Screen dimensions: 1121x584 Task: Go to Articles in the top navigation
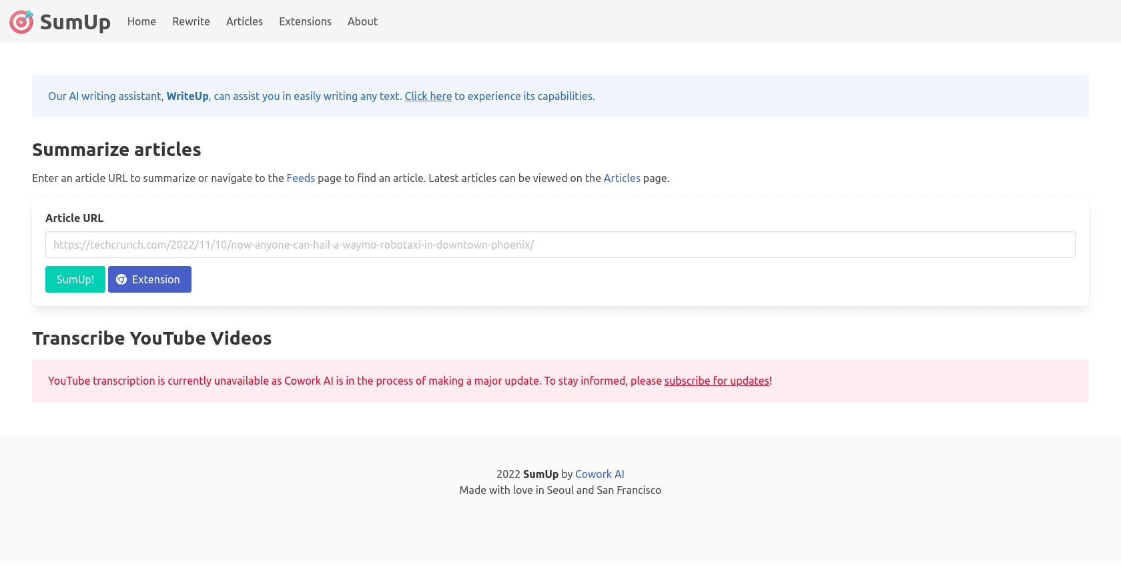click(x=244, y=21)
